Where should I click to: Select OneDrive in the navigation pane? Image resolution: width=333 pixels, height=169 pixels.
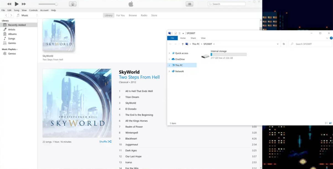180,59
